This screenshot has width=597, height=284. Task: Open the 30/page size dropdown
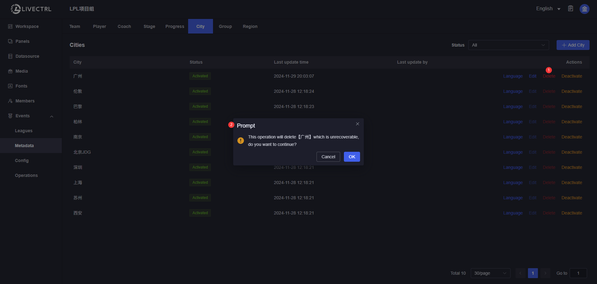coord(490,273)
